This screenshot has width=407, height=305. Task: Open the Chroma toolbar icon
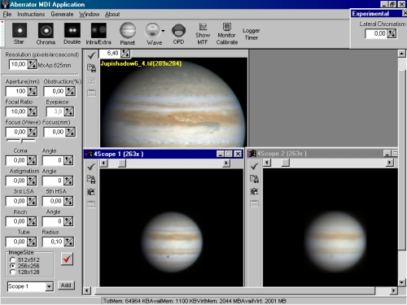click(46, 33)
